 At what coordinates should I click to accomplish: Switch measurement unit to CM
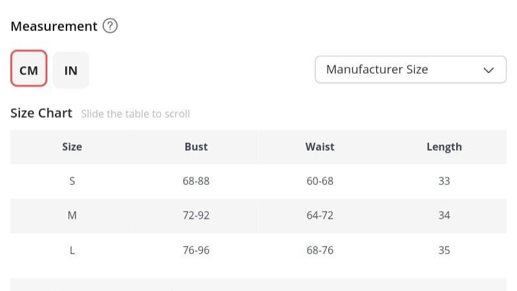pyautogui.click(x=29, y=70)
